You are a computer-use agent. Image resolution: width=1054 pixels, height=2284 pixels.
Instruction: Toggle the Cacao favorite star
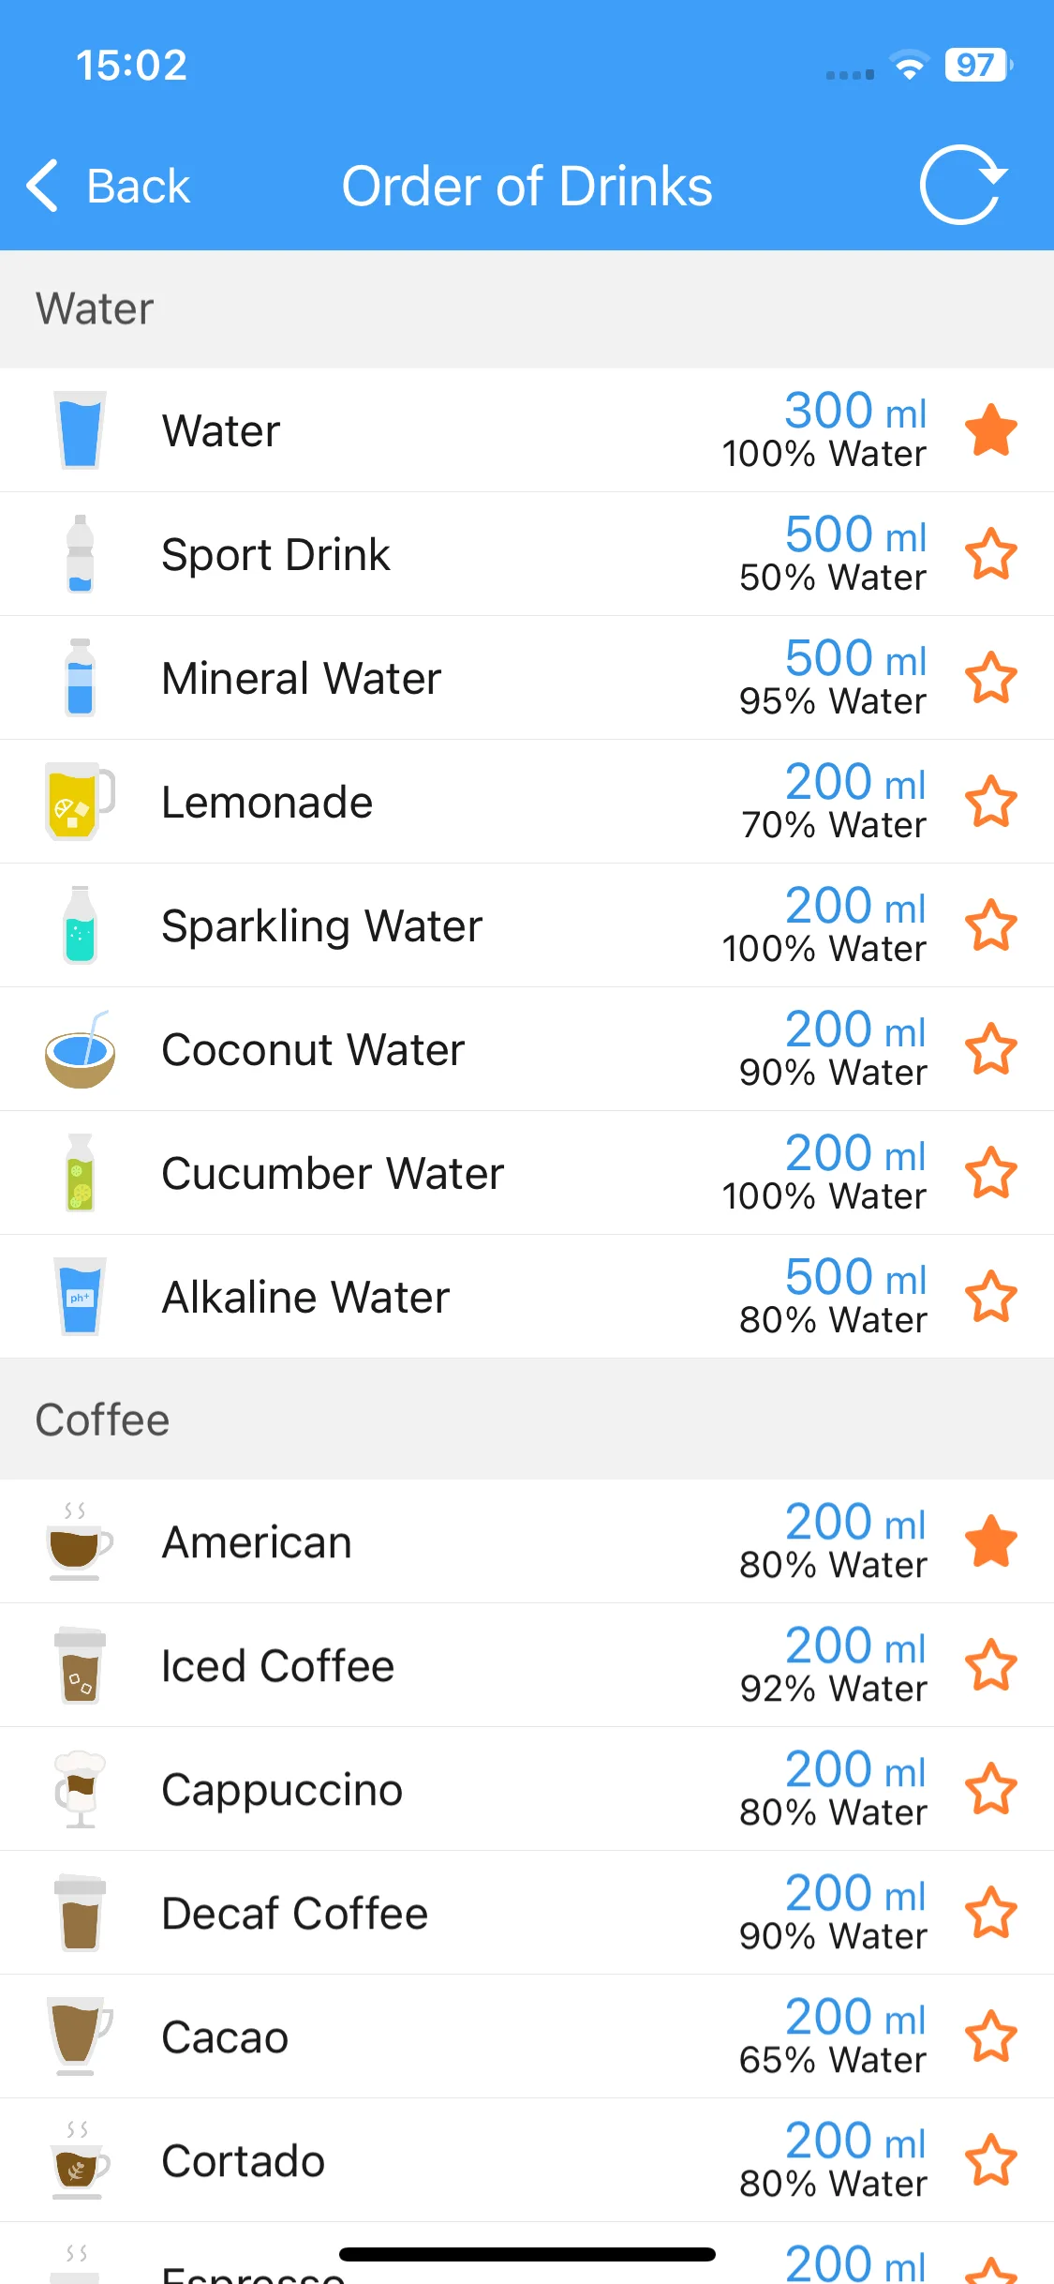tap(991, 2036)
